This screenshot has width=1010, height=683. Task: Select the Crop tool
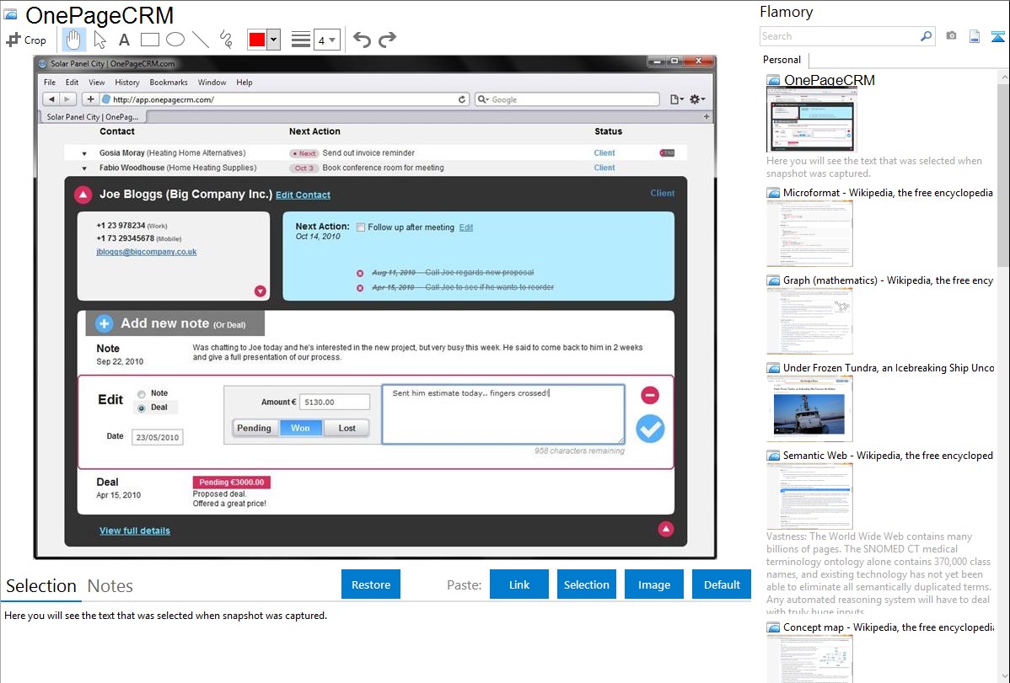[26, 40]
